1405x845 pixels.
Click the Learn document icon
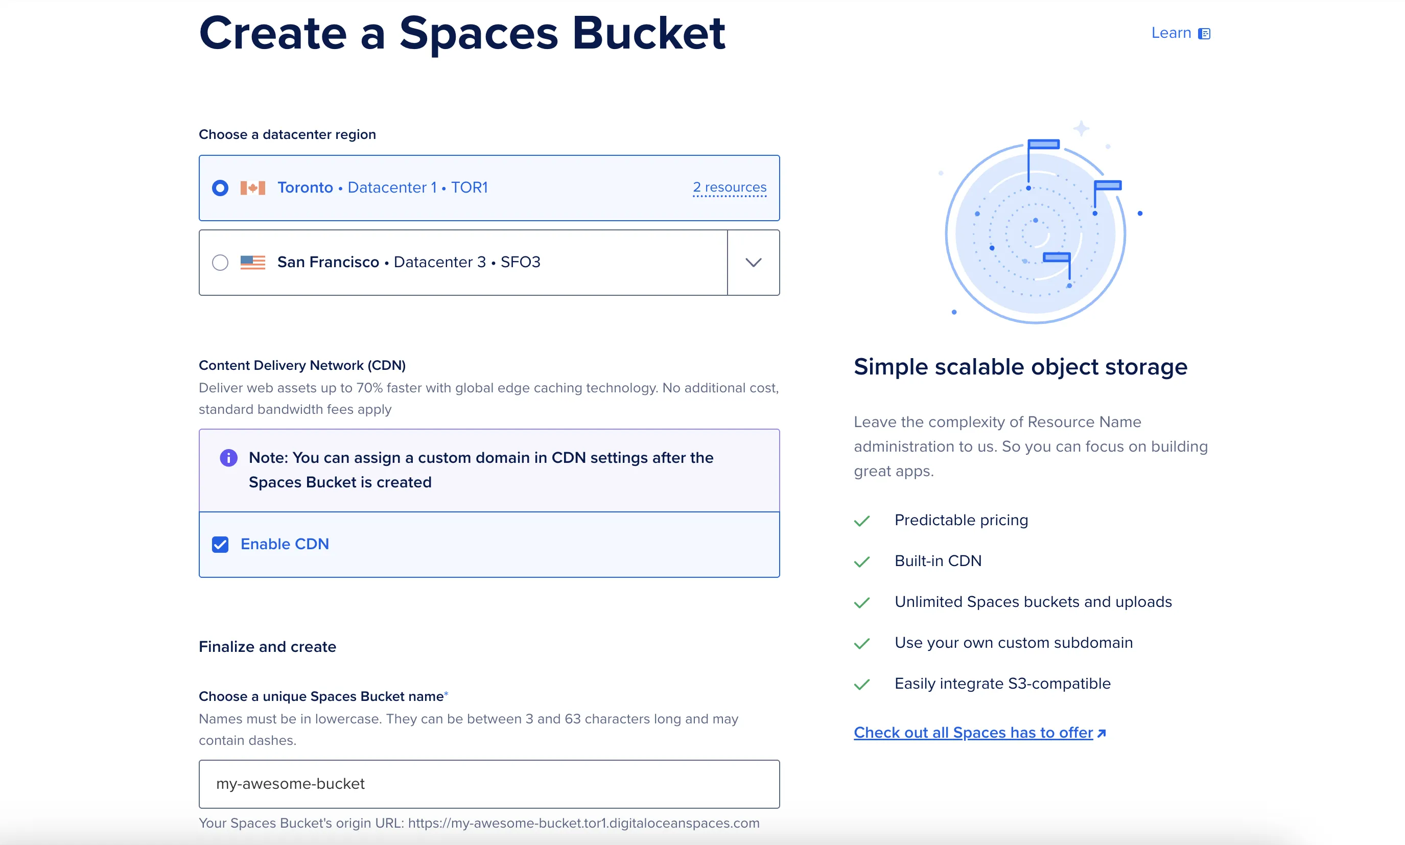click(x=1204, y=34)
